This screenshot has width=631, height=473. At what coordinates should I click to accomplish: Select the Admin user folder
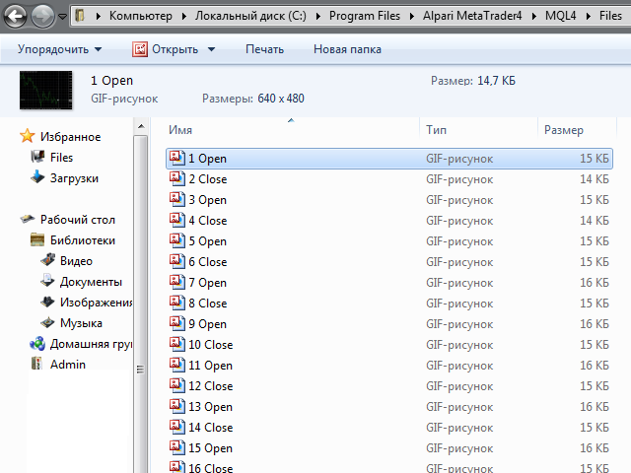pos(68,365)
